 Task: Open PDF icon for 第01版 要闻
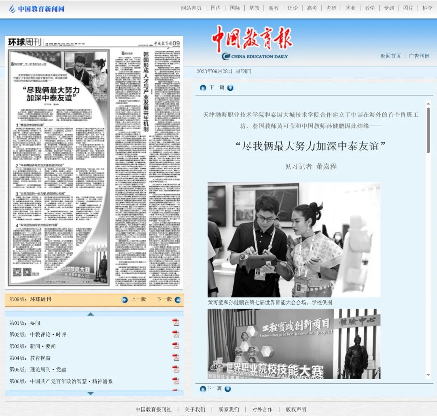click(x=176, y=322)
